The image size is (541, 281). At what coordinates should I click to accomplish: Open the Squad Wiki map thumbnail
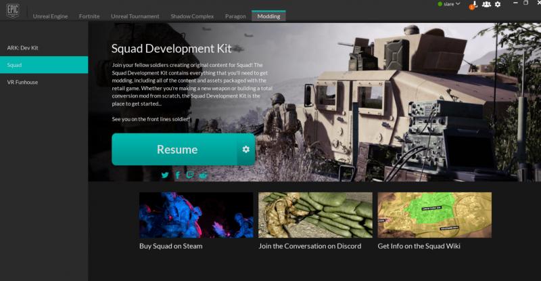434,215
